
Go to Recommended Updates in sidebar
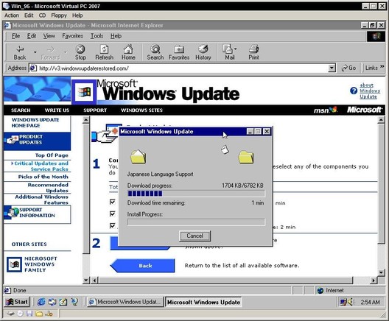tap(48, 188)
